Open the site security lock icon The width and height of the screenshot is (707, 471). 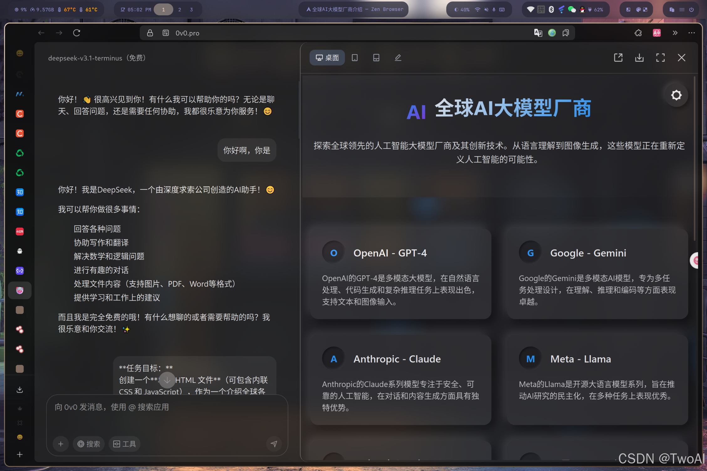point(150,33)
